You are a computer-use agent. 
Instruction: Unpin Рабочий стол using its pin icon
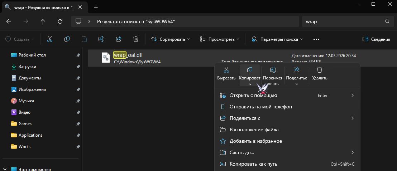pyautogui.click(x=78, y=55)
